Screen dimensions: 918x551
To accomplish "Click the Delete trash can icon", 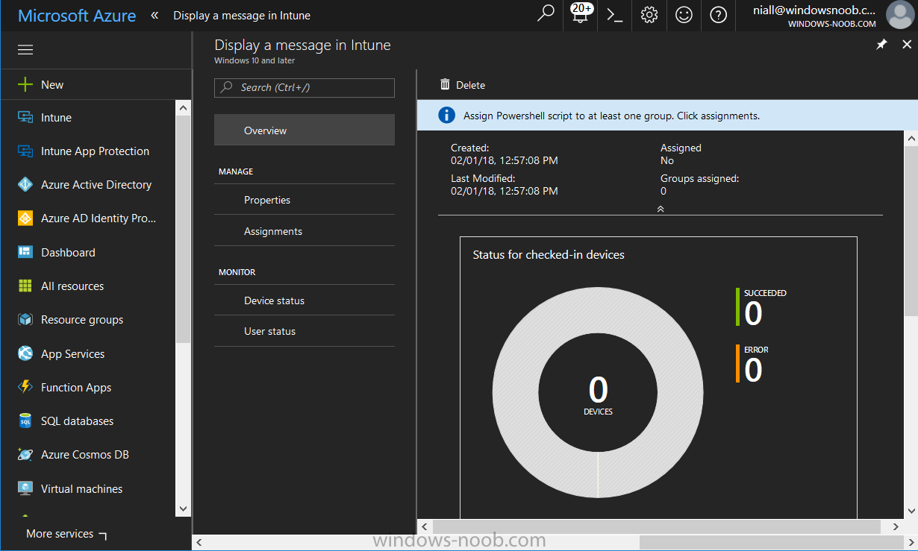I will point(446,84).
